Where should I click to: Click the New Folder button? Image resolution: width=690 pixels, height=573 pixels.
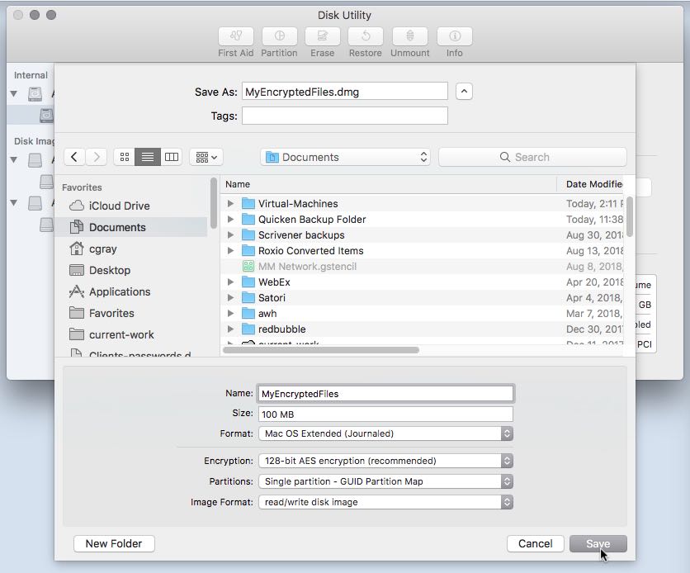[x=114, y=543]
